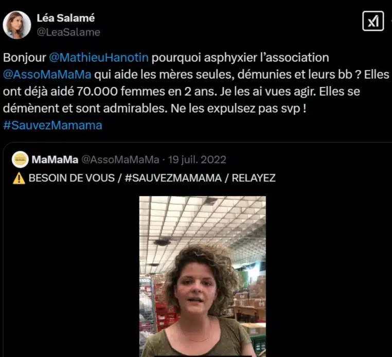This screenshot has width=392, height=357.
Task: Open the #SauvezMamama hashtag
Action: point(53,125)
